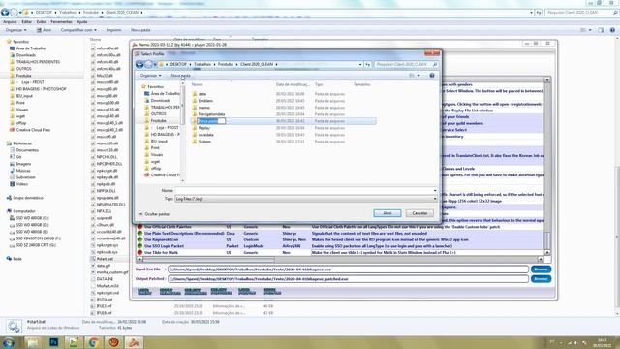Open Windows Start button

click(x=9, y=342)
